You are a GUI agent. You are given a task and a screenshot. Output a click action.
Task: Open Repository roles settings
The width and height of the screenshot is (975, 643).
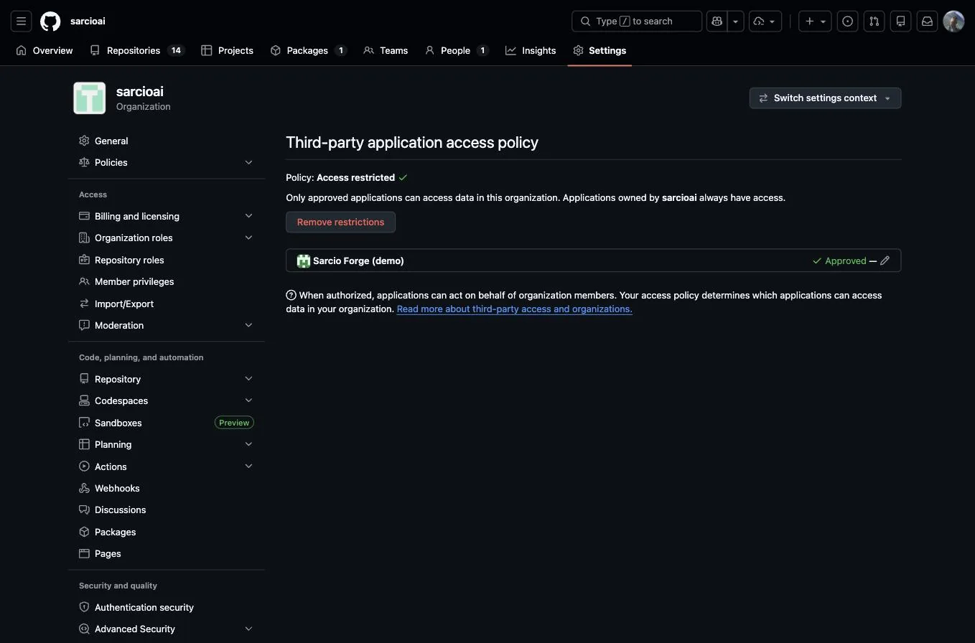pyautogui.click(x=166, y=260)
